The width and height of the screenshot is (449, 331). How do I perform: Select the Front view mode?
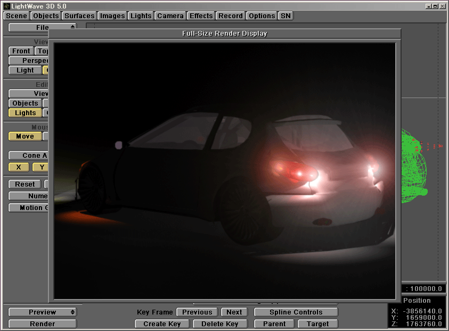(21, 51)
